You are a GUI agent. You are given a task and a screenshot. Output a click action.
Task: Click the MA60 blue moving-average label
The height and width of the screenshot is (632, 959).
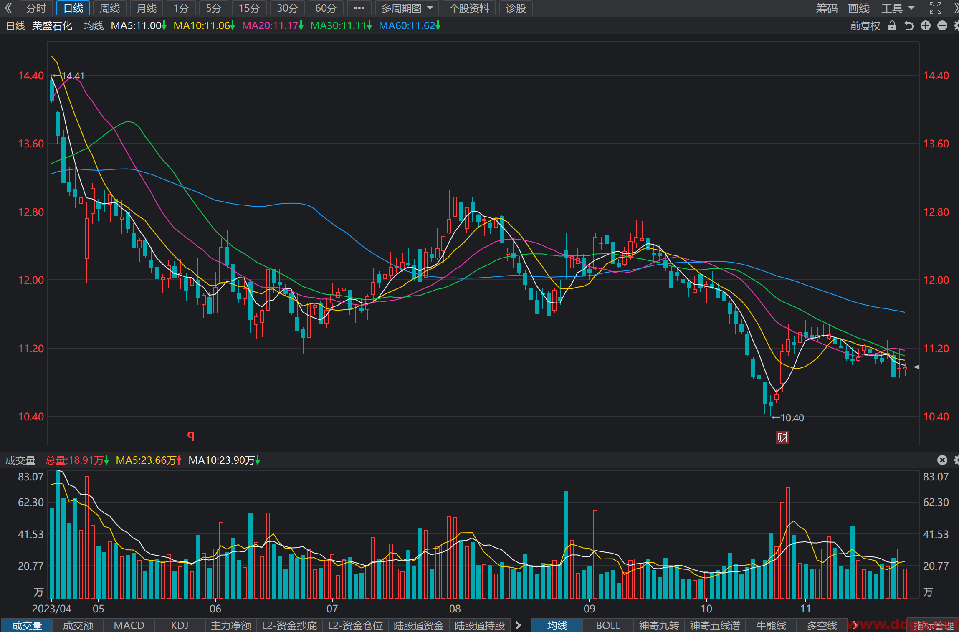point(410,26)
